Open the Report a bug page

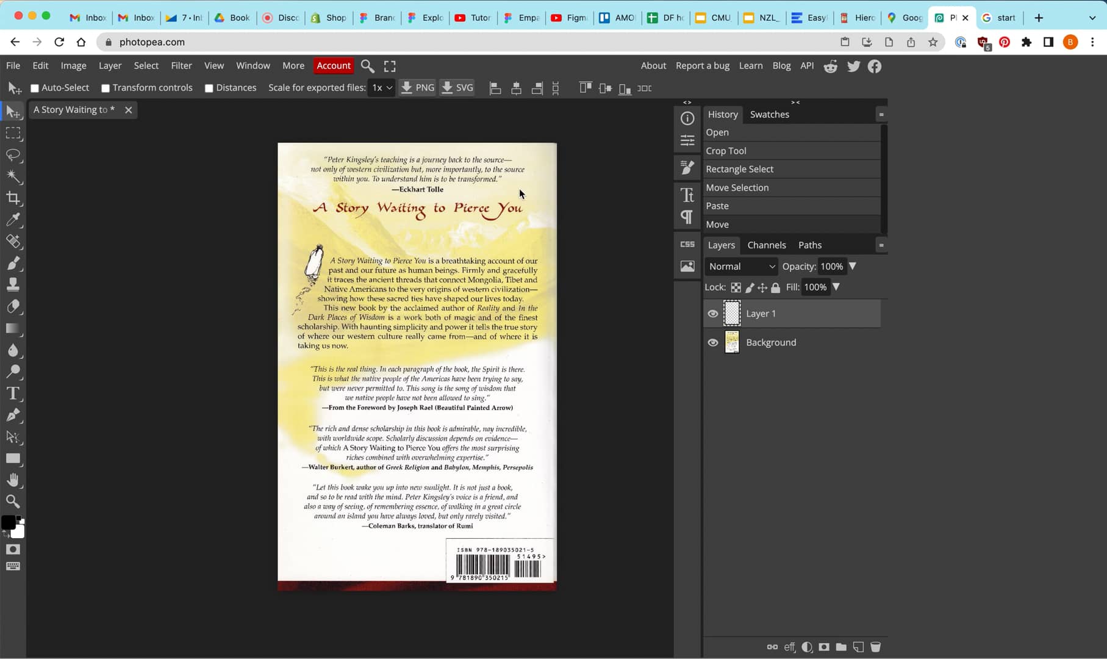pos(702,65)
